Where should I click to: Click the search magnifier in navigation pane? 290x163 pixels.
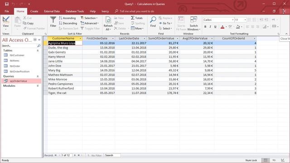click(39, 46)
